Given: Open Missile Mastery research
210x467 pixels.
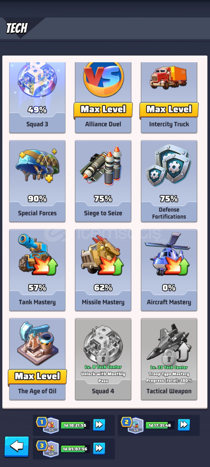Looking at the screenshot, I should [x=103, y=270].
